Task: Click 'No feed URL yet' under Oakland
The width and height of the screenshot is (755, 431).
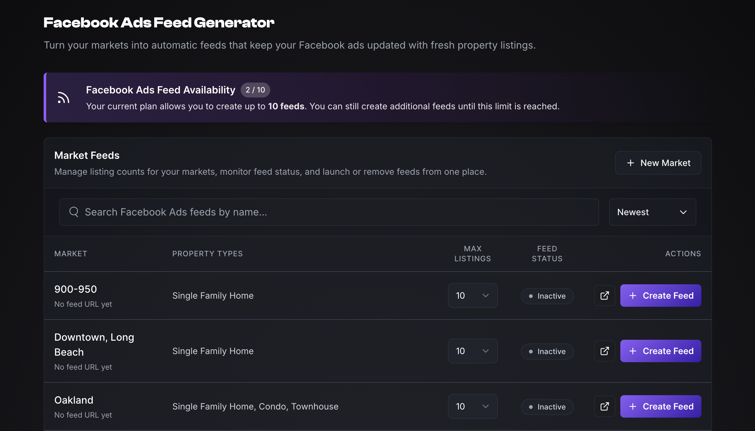Action: click(83, 415)
